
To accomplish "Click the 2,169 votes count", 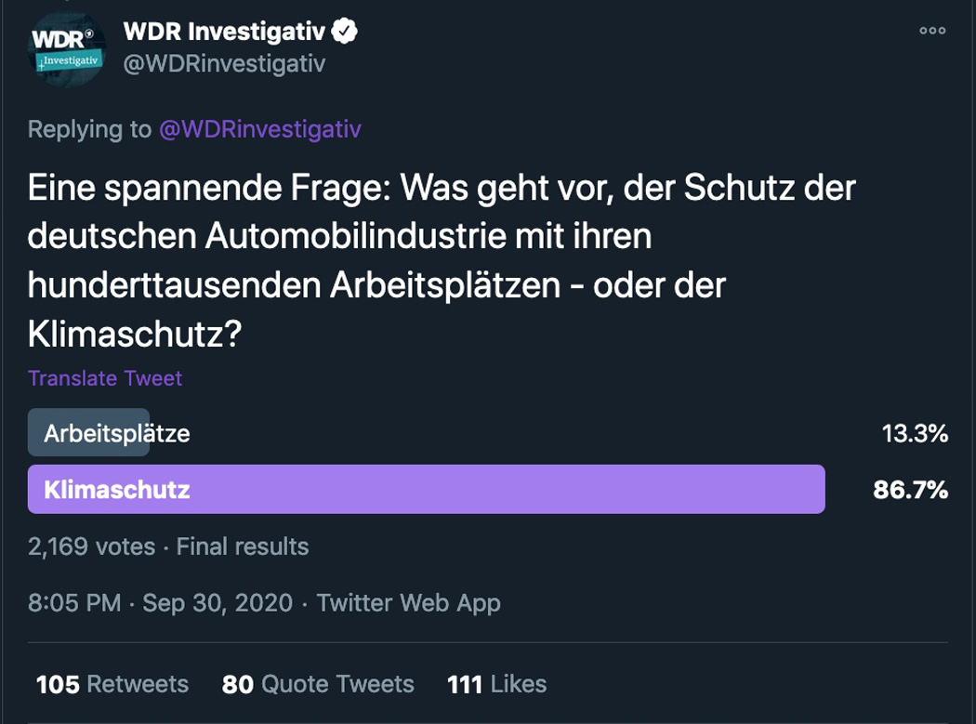I will (91, 546).
